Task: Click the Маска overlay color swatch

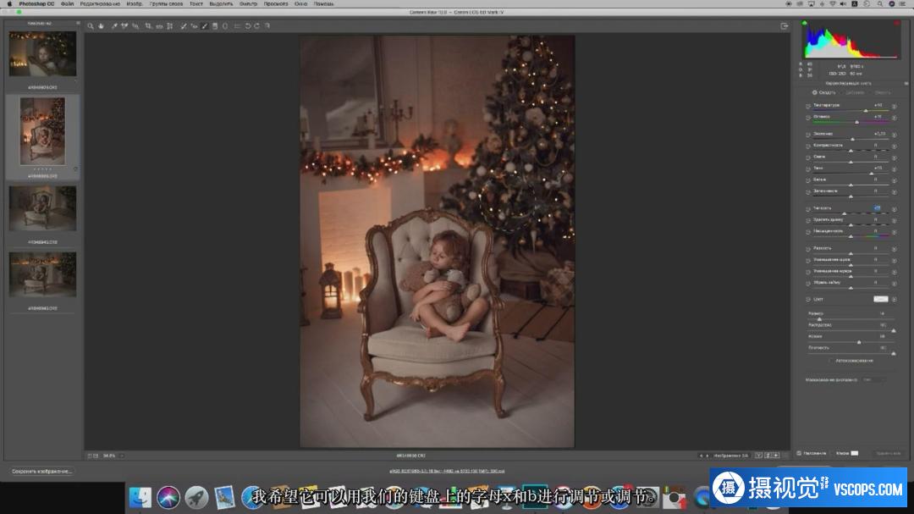Action: (x=855, y=453)
